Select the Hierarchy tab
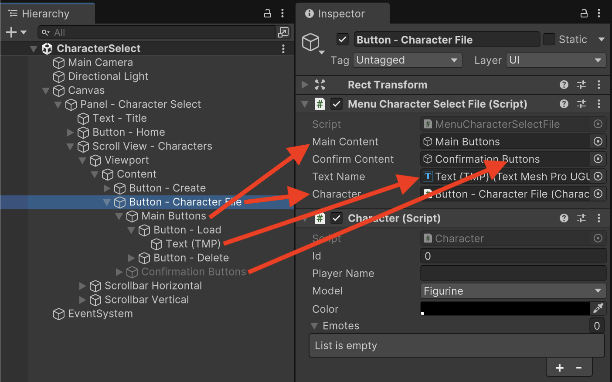This screenshot has width=612, height=382. pos(45,14)
